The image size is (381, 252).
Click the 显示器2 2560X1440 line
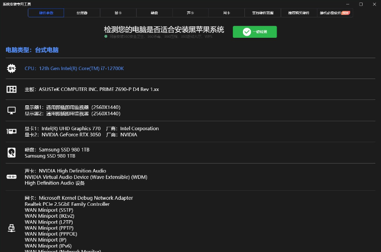(73, 114)
